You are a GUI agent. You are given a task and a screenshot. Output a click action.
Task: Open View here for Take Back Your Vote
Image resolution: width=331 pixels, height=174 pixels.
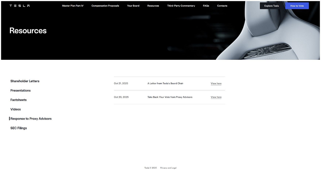coord(216,97)
